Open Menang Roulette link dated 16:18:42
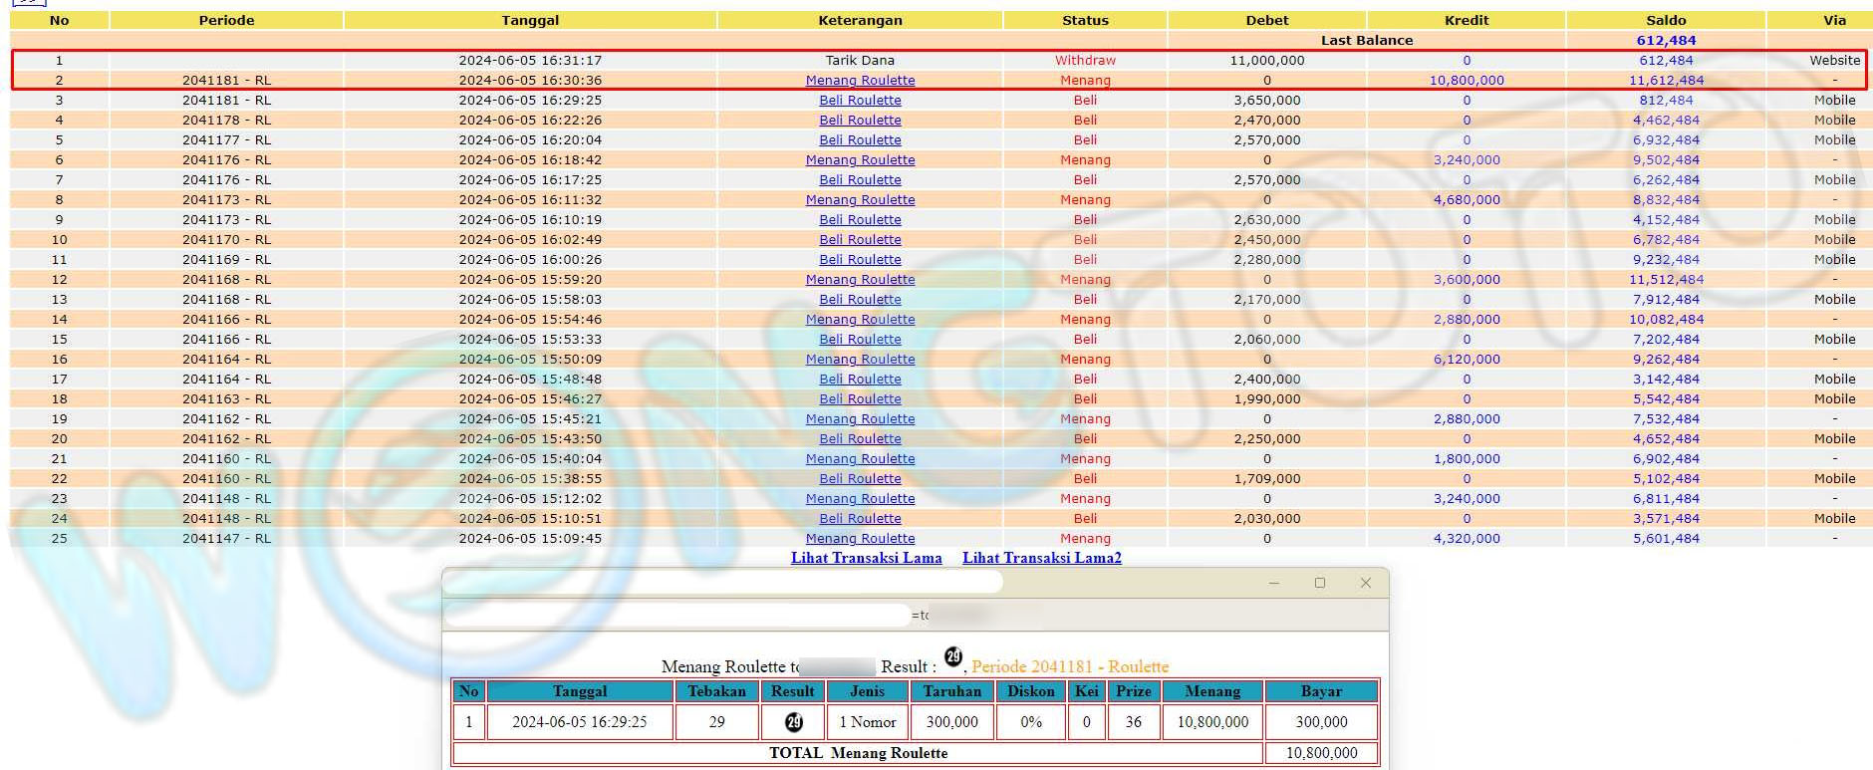This screenshot has height=770, width=1873. coord(860,160)
